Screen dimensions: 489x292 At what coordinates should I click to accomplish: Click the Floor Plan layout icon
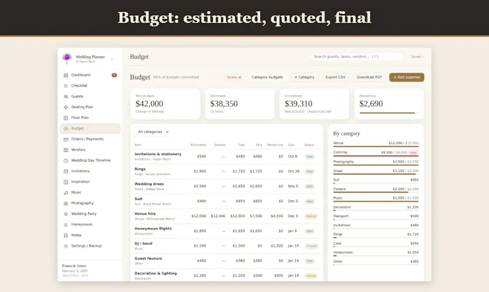[66, 118]
